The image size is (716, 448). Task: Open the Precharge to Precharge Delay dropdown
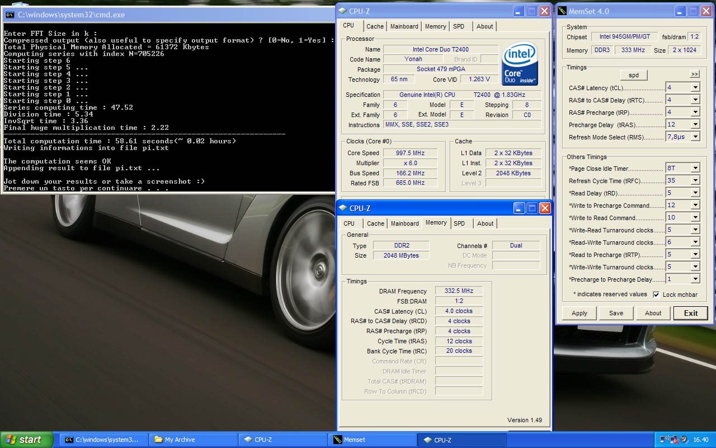coord(695,279)
